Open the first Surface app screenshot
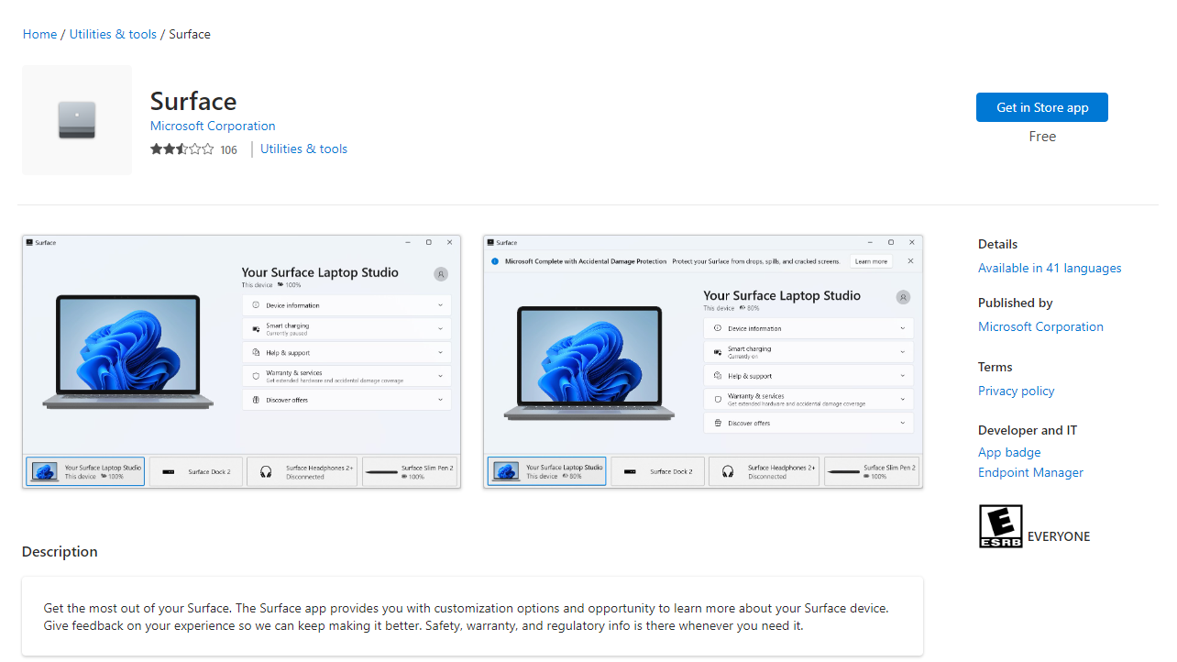This screenshot has height=662, width=1177. 241,361
